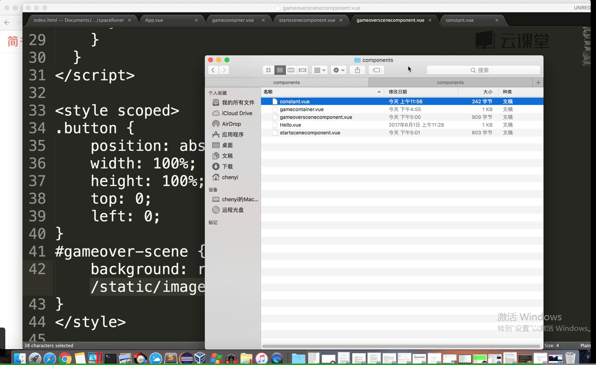Click the 搜索 search field

pyautogui.click(x=483, y=70)
